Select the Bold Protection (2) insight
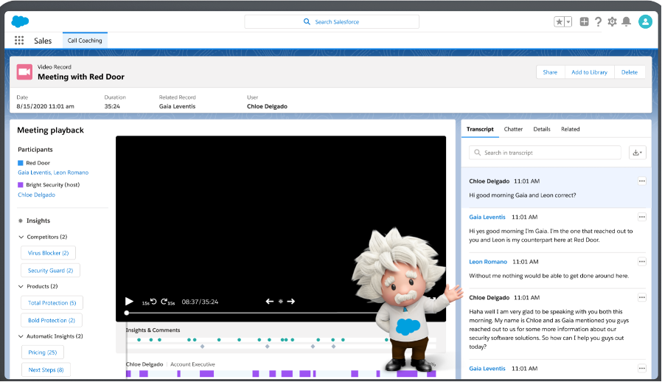662x382 pixels. pos(52,320)
